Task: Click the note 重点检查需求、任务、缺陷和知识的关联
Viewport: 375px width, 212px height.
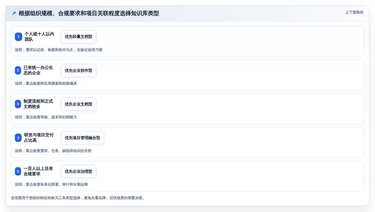Action: tap(53, 151)
